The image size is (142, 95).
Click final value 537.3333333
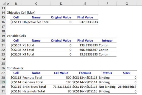pyautogui.click(x=88, y=22)
